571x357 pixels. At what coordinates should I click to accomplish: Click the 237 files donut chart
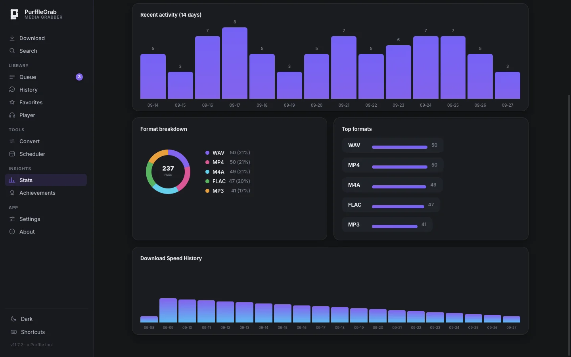(168, 172)
